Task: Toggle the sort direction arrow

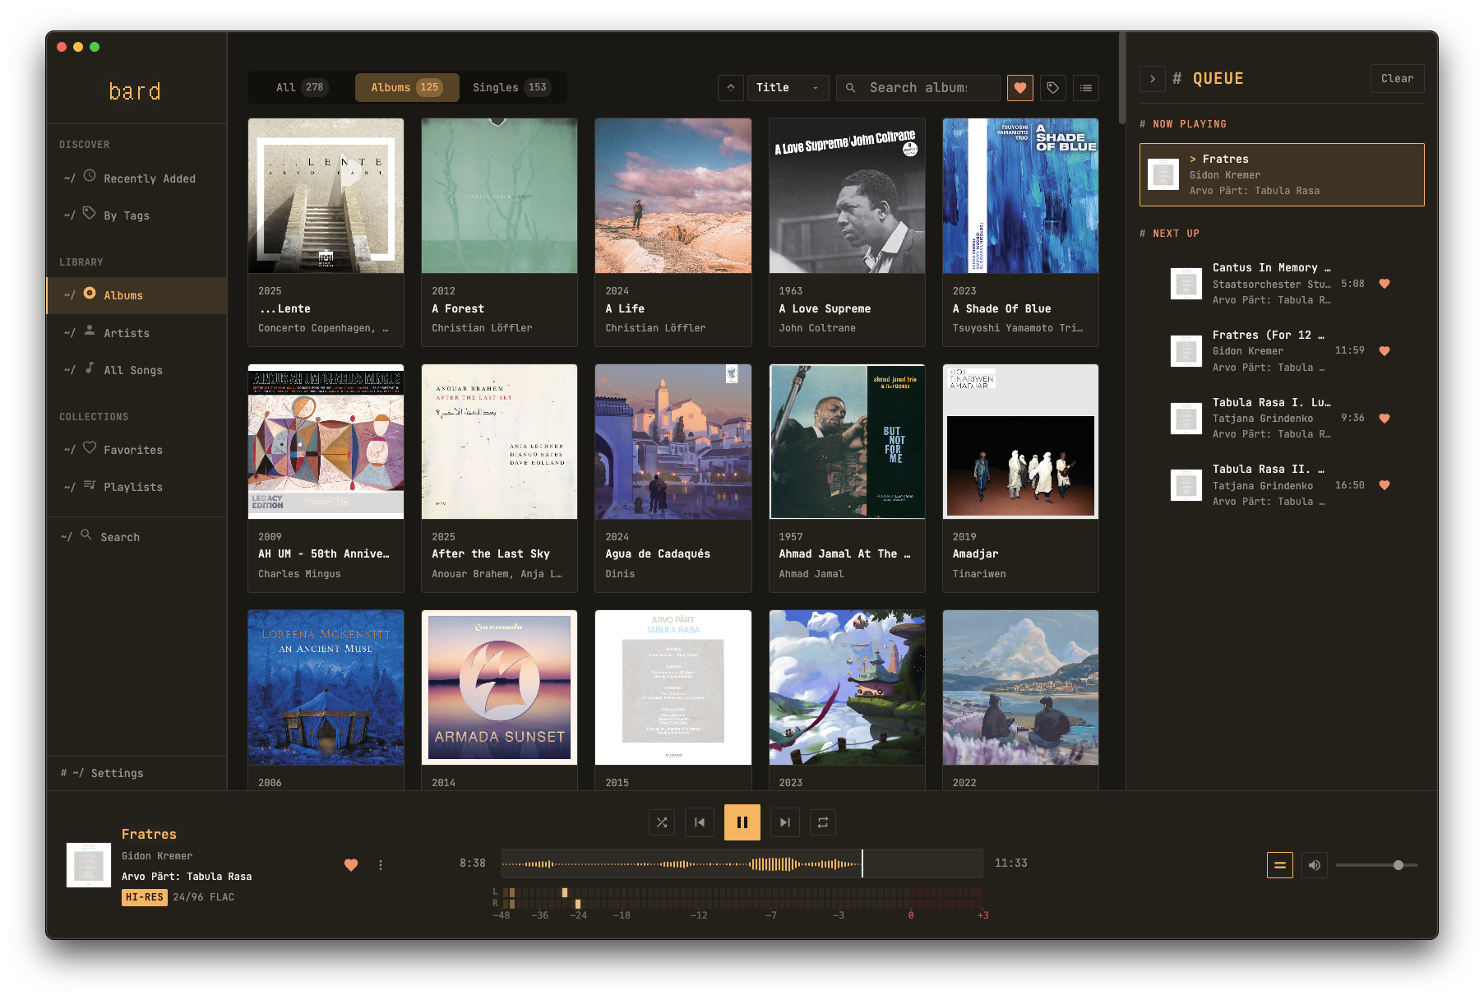Action: (730, 87)
